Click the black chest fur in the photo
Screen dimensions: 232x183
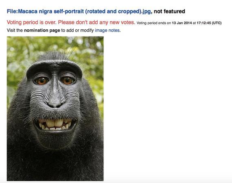55,165
